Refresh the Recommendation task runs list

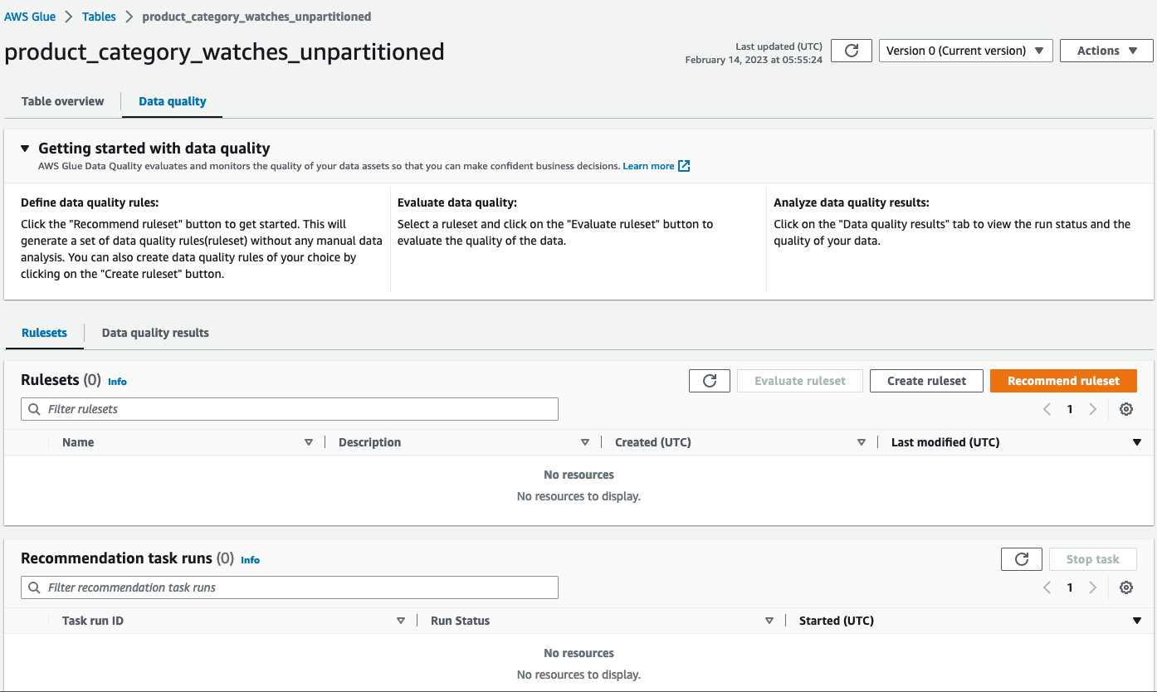[x=1022, y=559]
